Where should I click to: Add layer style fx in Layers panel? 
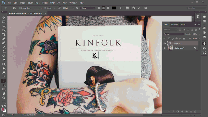coord(173,112)
